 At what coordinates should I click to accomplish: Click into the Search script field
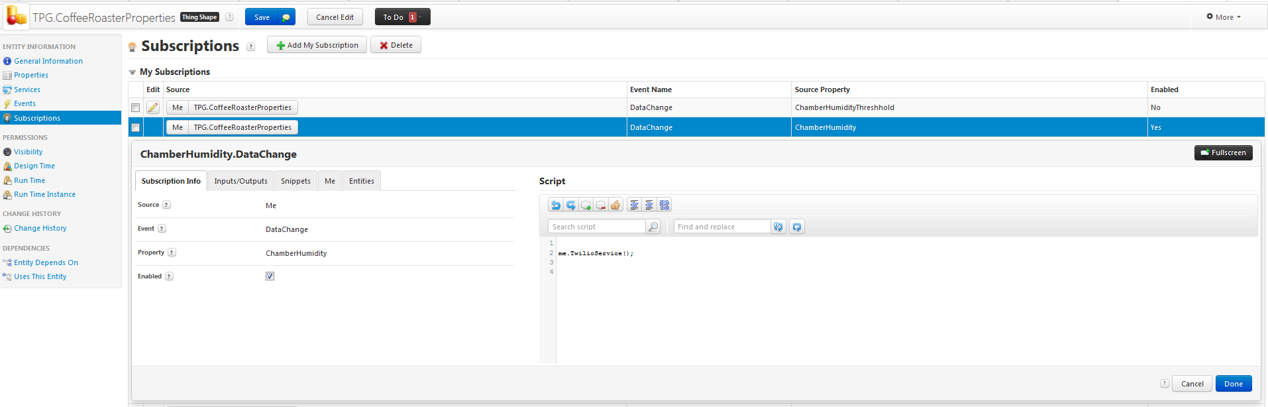click(x=597, y=227)
